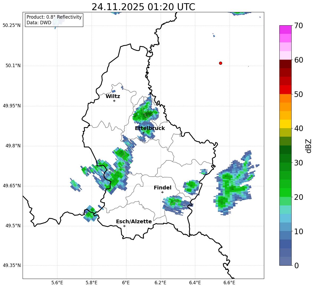Click the 40 value on colorbar
This screenshot has height=288, width=315.
click(x=299, y=128)
